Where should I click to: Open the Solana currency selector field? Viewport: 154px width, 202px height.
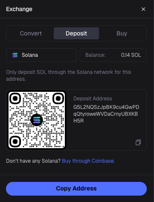pyautogui.click(x=41, y=55)
